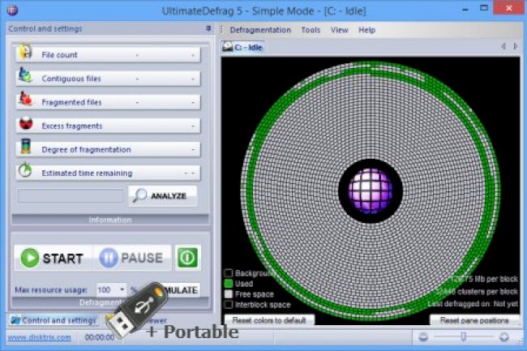The height and width of the screenshot is (351, 527).
Task: Click the ANALYZE button
Action: point(162,196)
